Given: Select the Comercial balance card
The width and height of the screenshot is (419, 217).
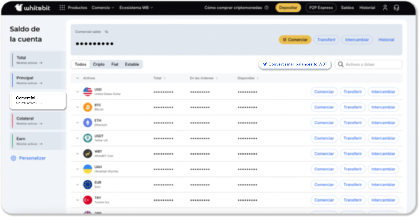Looking at the screenshot, I should (38, 100).
